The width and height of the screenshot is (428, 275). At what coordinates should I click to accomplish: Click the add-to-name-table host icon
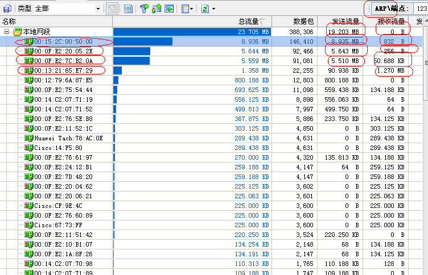click(x=157, y=9)
